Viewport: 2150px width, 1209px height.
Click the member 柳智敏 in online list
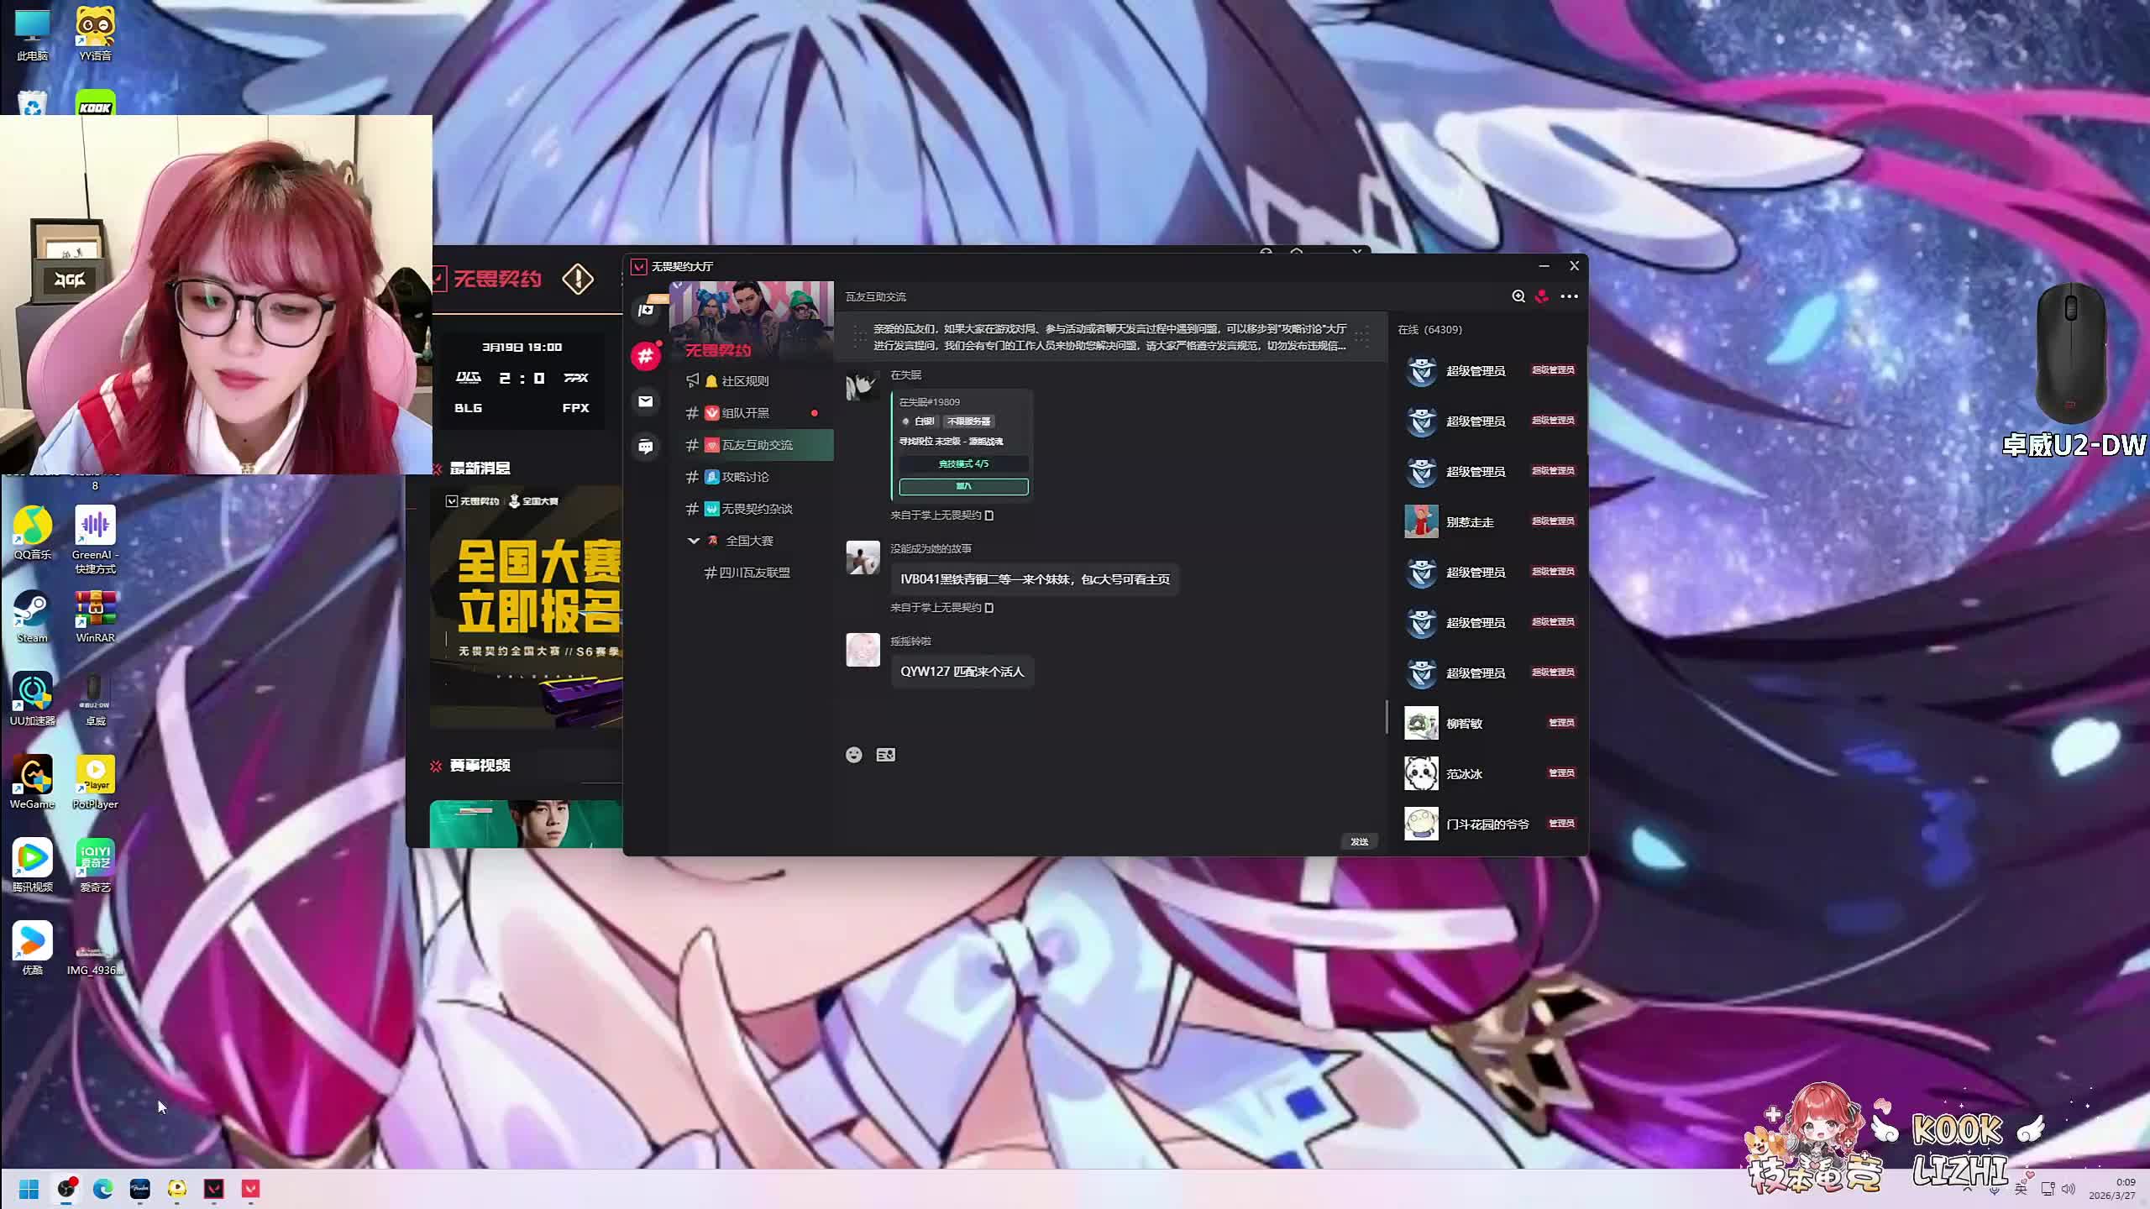coord(1464,724)
